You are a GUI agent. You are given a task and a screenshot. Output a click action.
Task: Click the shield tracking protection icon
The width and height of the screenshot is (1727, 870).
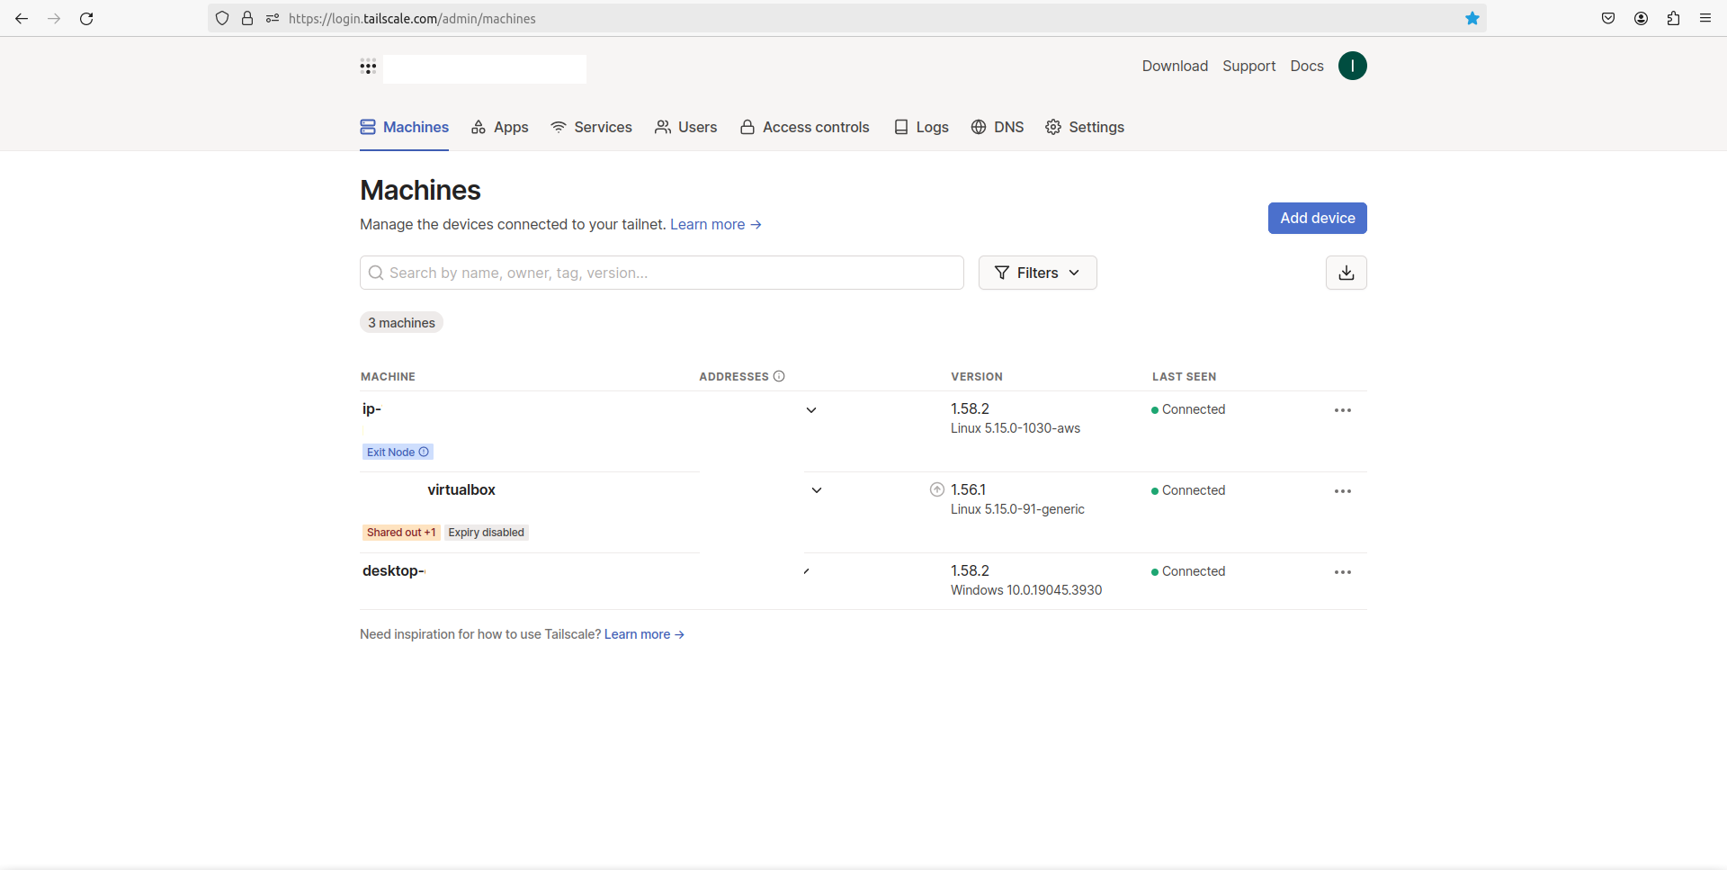pos(222,18)
